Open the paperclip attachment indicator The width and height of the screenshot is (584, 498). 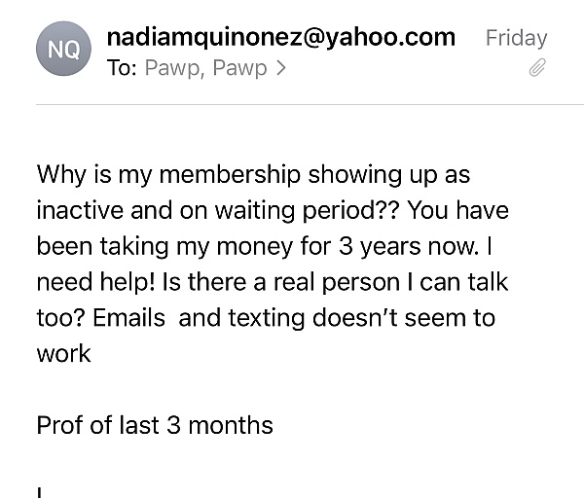point(537,67)
